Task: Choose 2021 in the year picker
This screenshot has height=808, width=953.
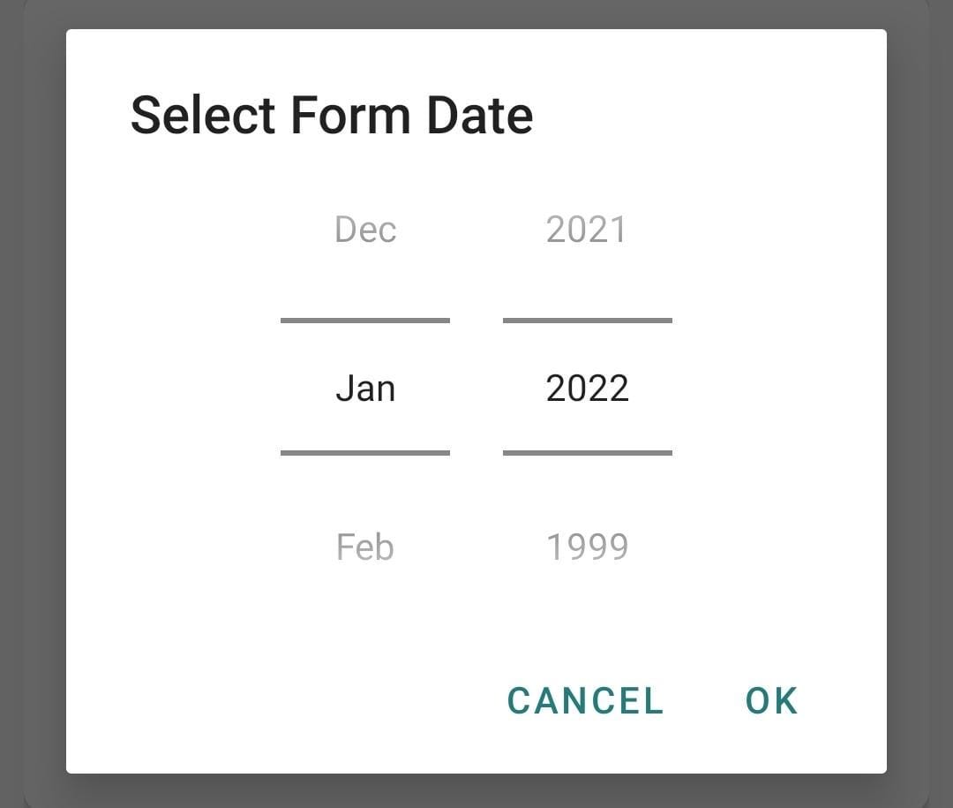Action: (x=586, y=229)
